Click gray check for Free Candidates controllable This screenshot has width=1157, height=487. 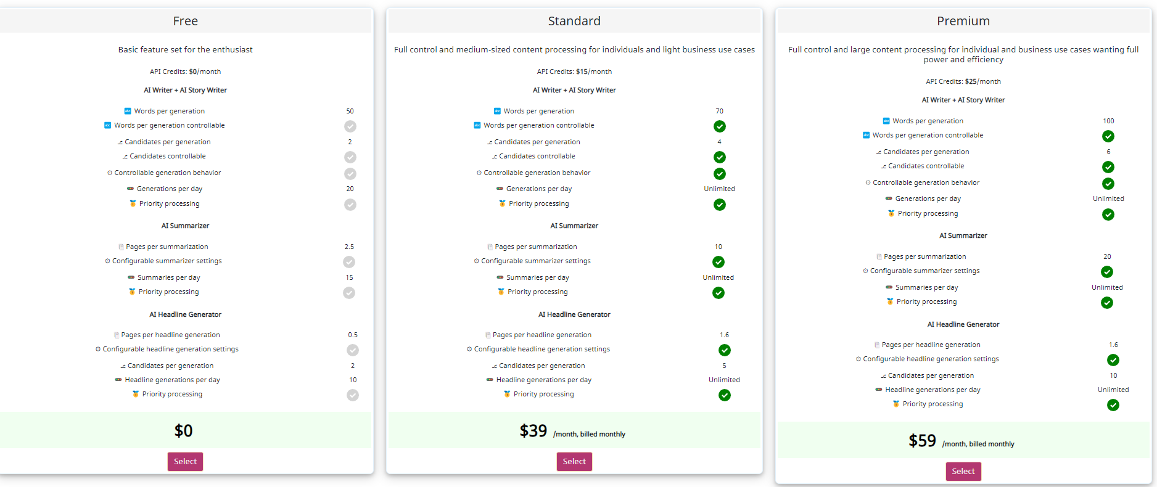point(350,157)
